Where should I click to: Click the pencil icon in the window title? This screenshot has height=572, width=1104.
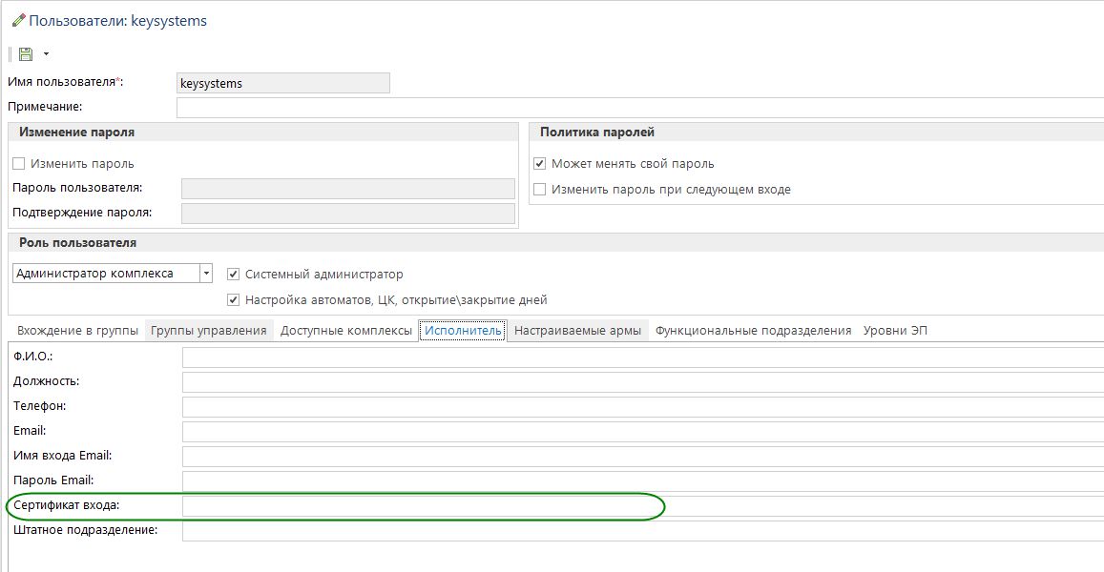(18, 20)
